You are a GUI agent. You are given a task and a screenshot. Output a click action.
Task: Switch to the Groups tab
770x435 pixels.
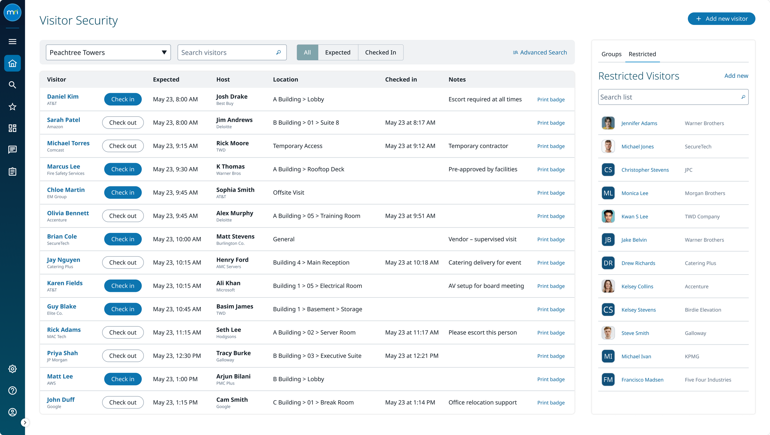(x=611, y=54)
